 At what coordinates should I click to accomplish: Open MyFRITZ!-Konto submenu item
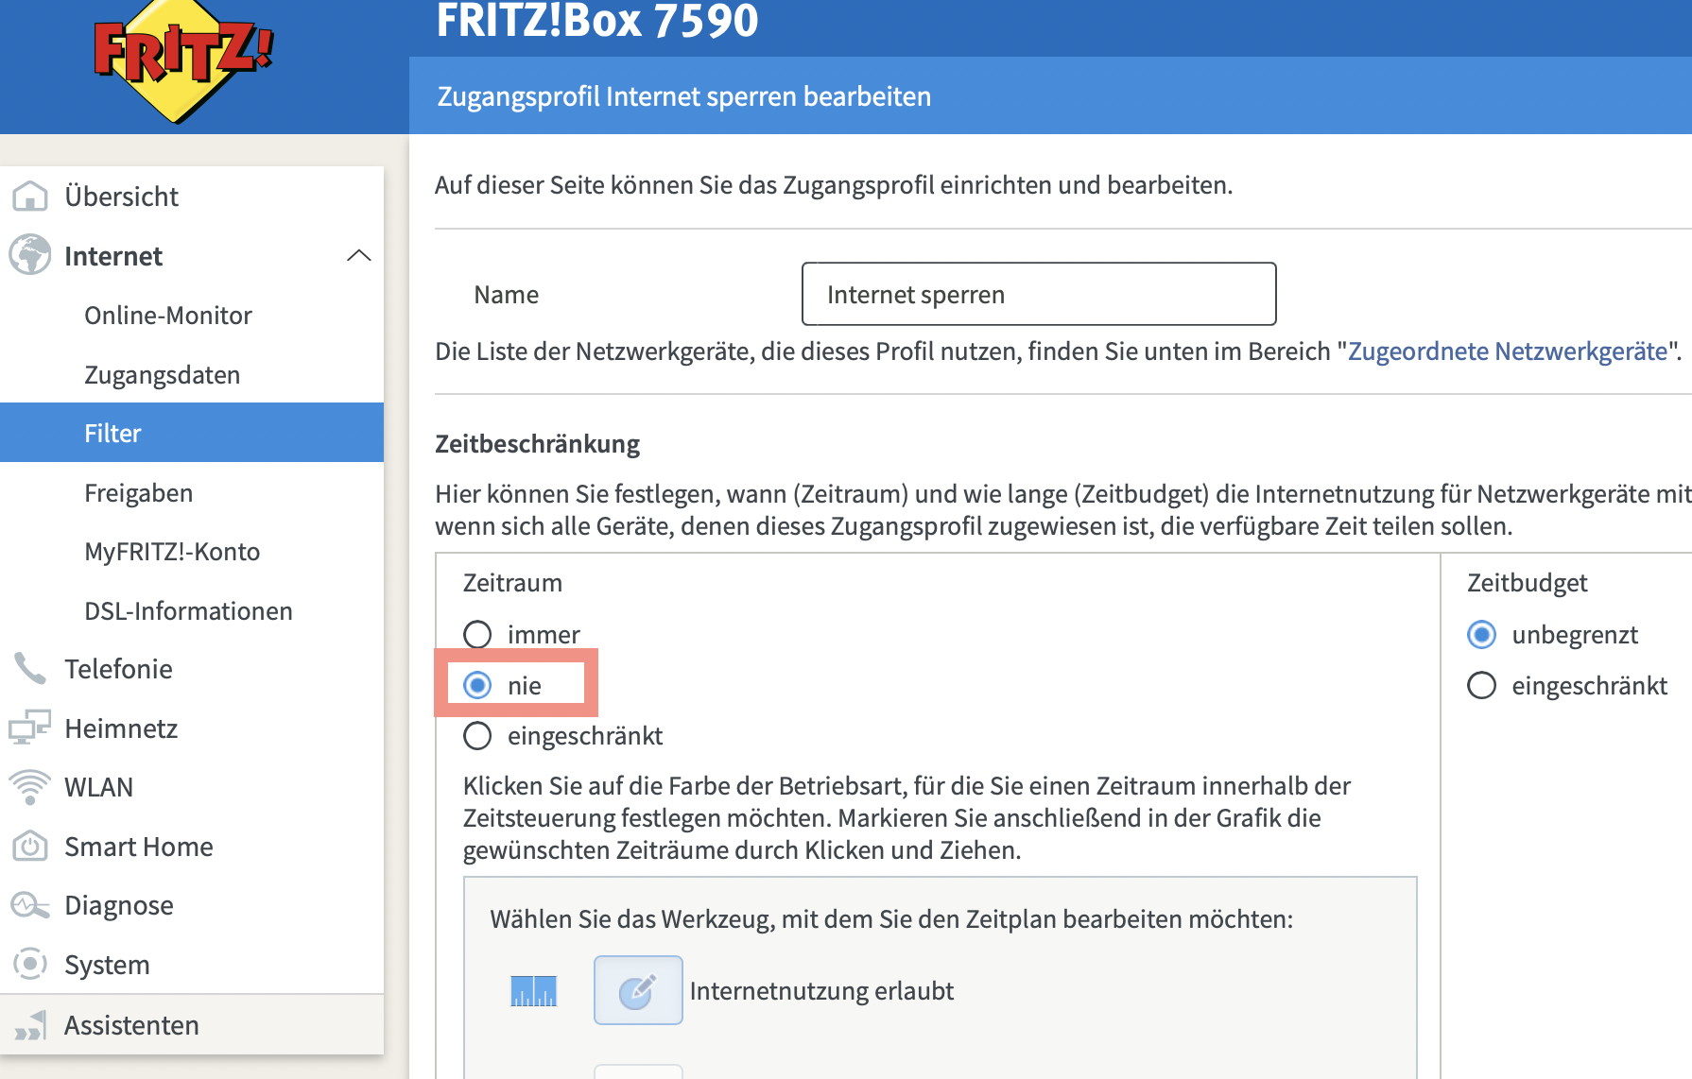(x=192, y=551)
